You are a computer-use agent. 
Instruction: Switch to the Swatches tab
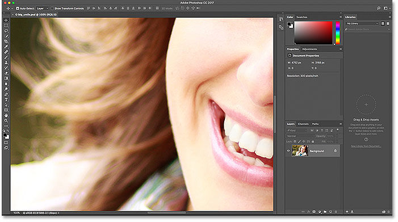pyautogui.click(x=302, y=17)
